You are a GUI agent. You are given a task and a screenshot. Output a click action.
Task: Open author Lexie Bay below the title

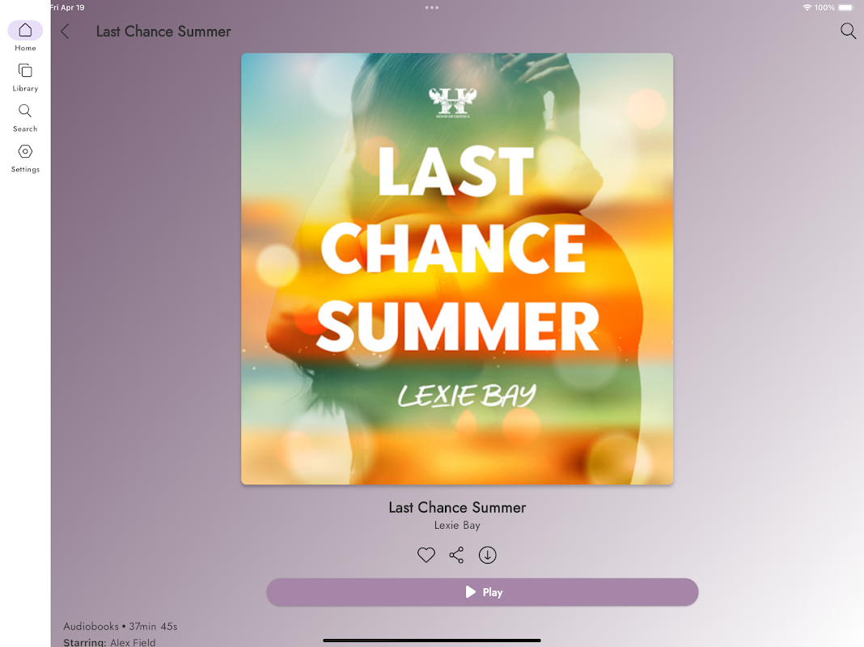(457, 526)
